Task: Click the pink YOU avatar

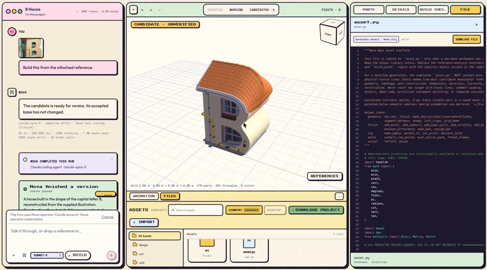Action: (12, 31)
